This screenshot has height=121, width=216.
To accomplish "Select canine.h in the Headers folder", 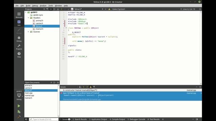I will (x=39, y=23).
